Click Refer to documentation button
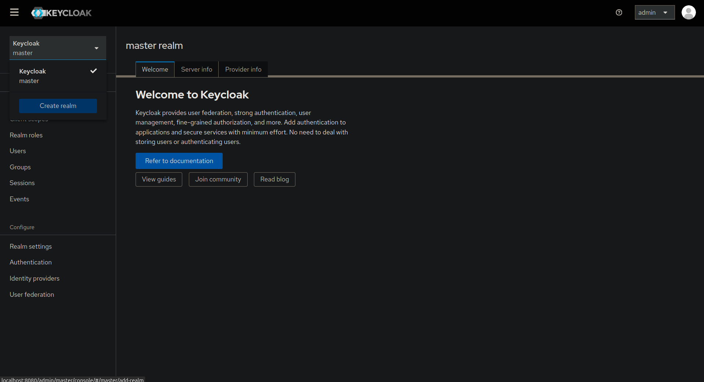 point(179,161)
